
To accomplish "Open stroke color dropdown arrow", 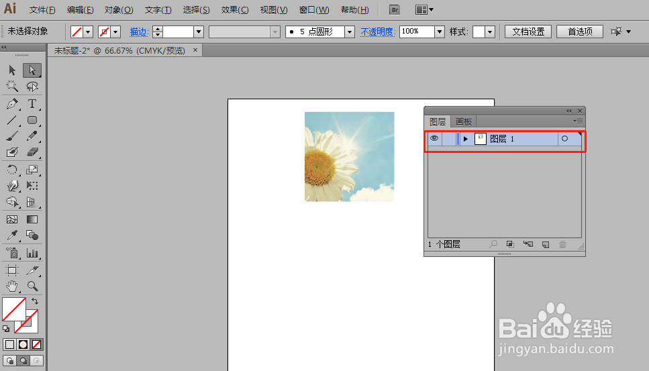I will [115, 32].
